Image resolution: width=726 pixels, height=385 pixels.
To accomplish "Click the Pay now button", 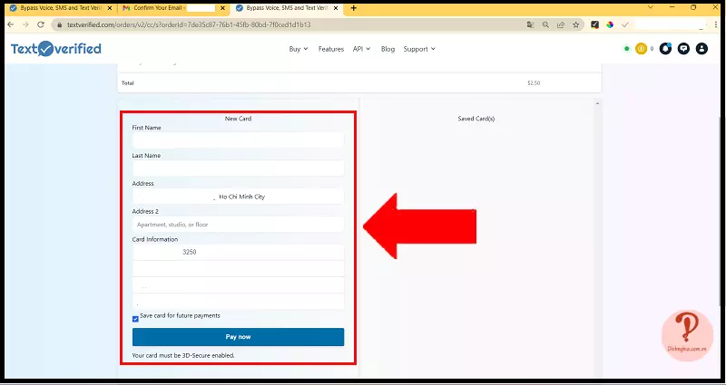I will click(238, 337).
